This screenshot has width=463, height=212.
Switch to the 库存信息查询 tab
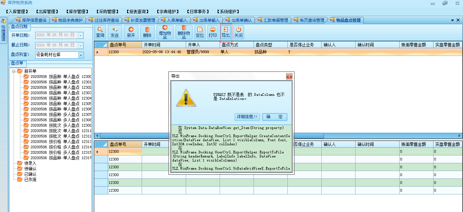[31, 20]
